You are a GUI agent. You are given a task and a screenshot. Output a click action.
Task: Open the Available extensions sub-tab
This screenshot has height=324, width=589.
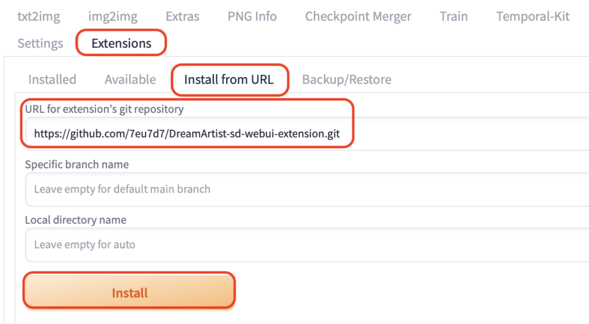pos(130,79)
